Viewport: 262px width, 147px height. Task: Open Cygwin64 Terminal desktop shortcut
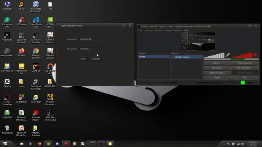(x=21, y=38)
